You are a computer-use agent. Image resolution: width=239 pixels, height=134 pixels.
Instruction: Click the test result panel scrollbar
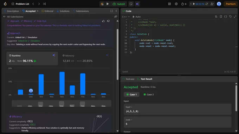click(x=236, y=98)
